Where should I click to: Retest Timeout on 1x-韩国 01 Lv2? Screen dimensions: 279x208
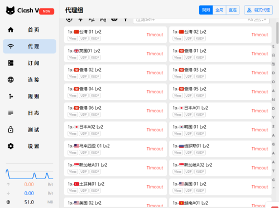click(x=259, y=130)
